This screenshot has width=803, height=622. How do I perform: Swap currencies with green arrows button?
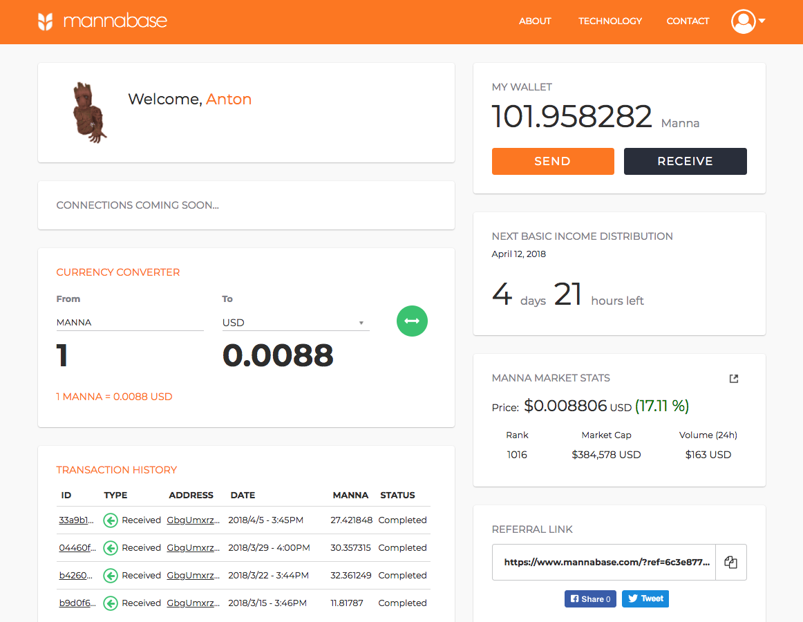coord(412,321)
